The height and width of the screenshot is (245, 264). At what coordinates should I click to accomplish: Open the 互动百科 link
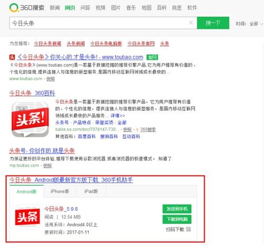click(131, 136)
